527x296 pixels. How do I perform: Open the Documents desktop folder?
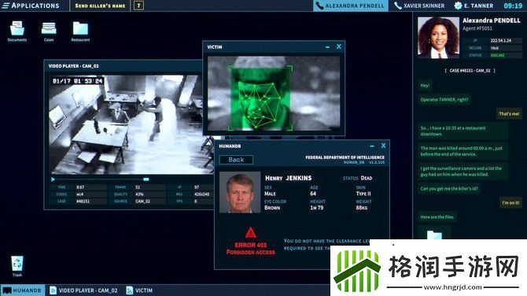pos(17,31)
